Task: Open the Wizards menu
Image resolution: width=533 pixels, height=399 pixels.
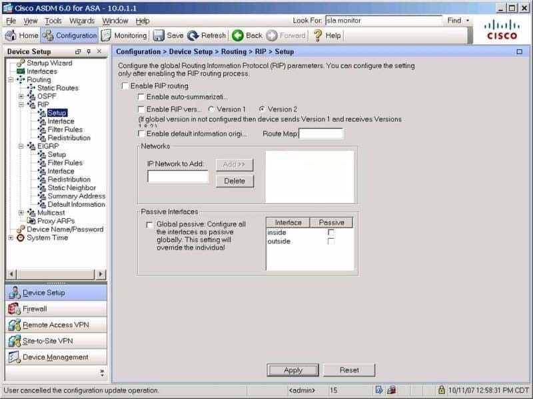Action: click(x=82, y=21)
